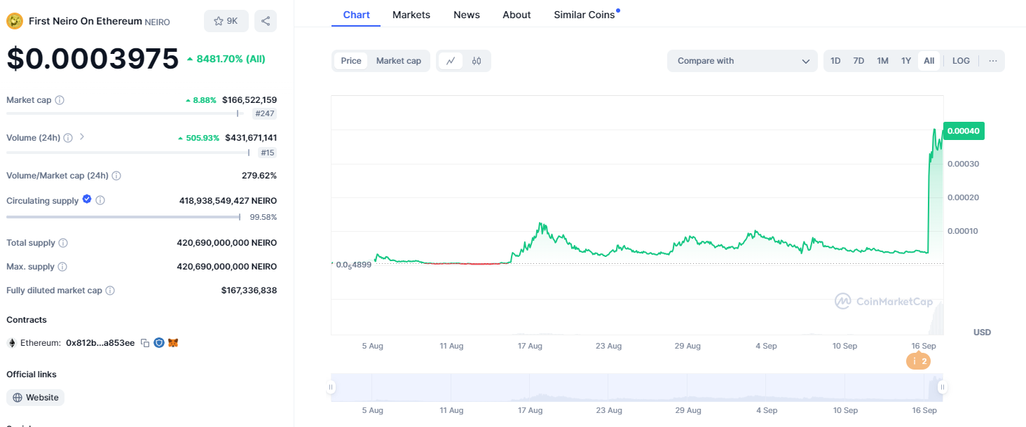Click the chart range navigator overview strip
The width and height of the screenshot is (1026, 427).
point(637,387)
